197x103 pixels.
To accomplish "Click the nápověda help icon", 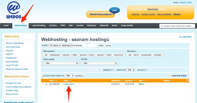I will tap(181, 37).
